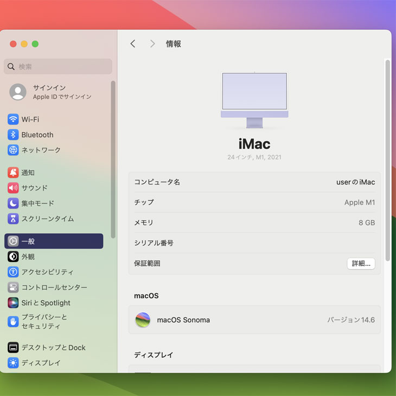
Task: Go forward with the right chevron
Action: coord(152,44)
